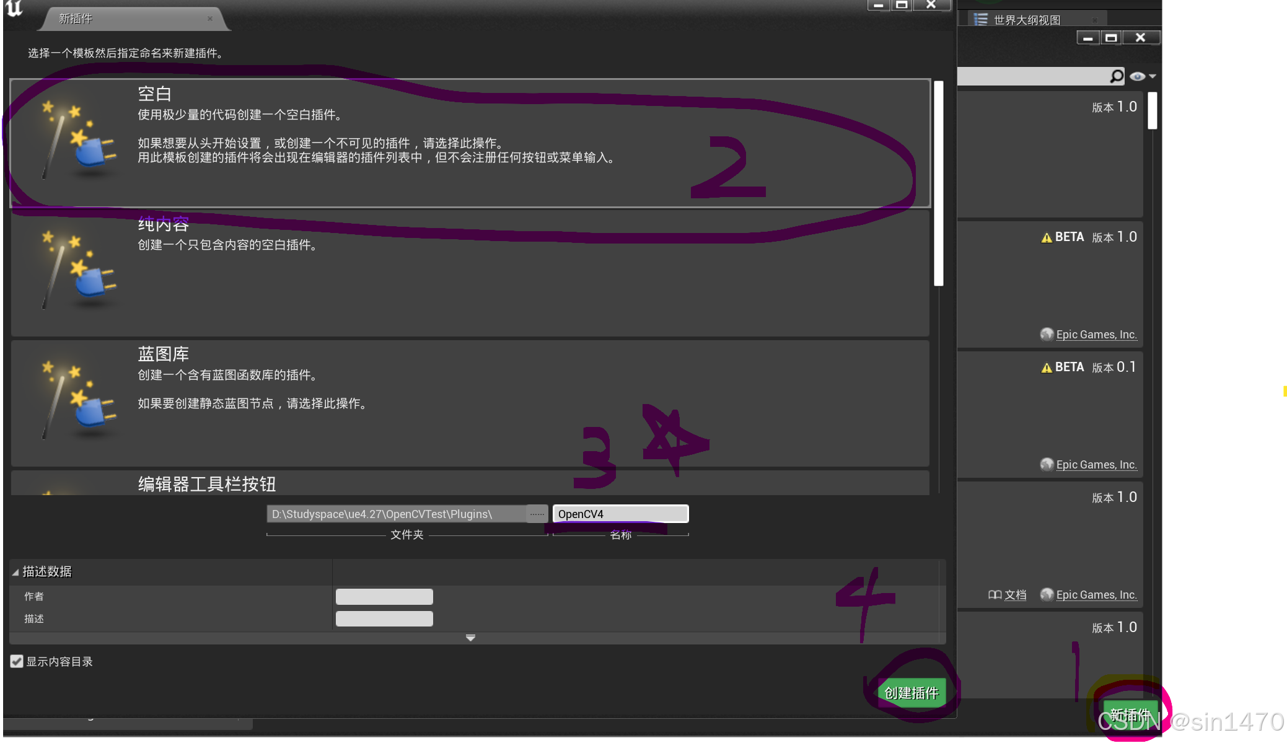Viewport: 1287px width, 743px height.
Task: Expand advanced descriptor options arrow
Action: click(470, 638)
